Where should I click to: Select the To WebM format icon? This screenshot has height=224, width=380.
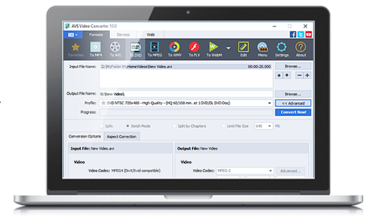click(x=214, y=49)
